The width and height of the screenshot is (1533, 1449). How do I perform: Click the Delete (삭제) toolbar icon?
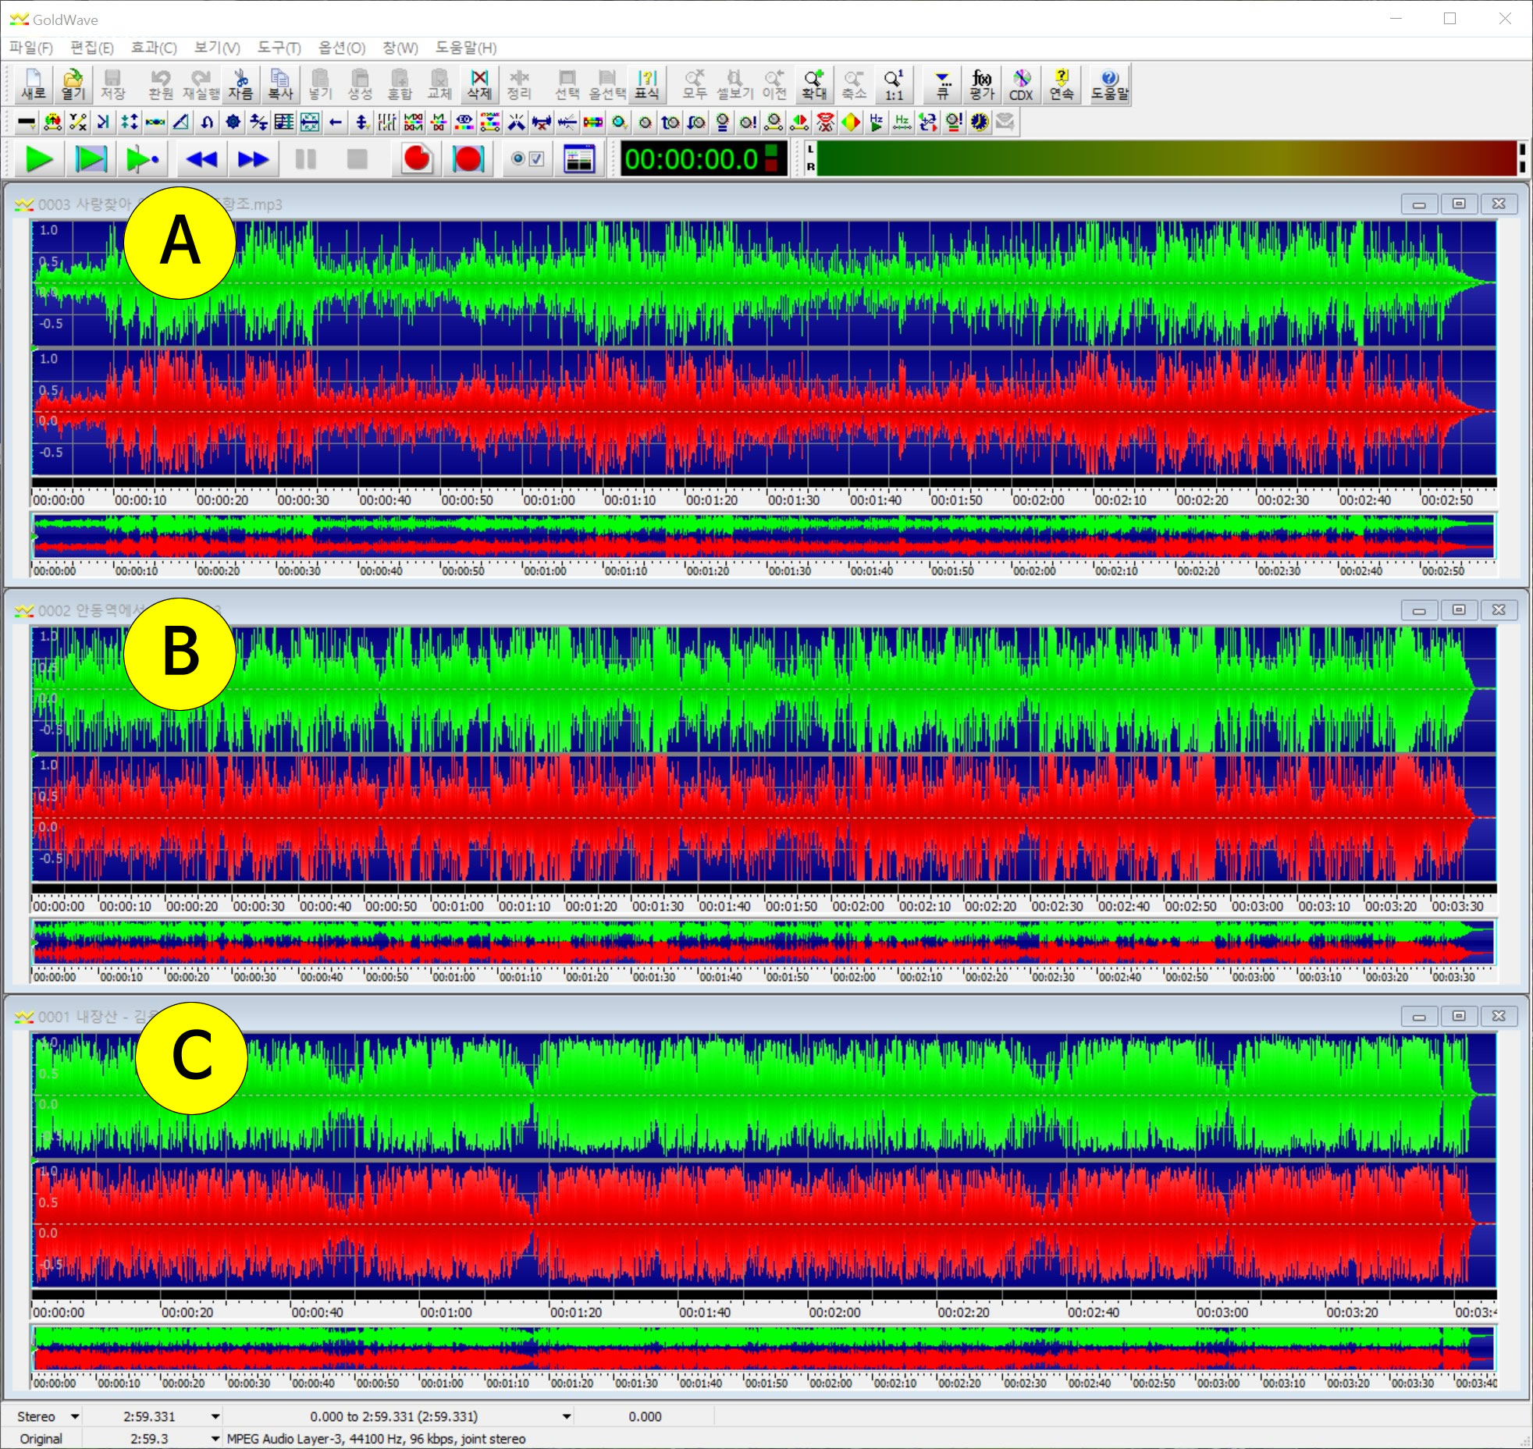[479, 84]
